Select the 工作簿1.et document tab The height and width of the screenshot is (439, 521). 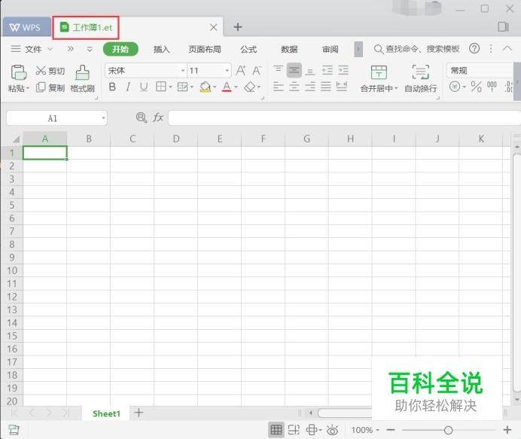point(86,27)
